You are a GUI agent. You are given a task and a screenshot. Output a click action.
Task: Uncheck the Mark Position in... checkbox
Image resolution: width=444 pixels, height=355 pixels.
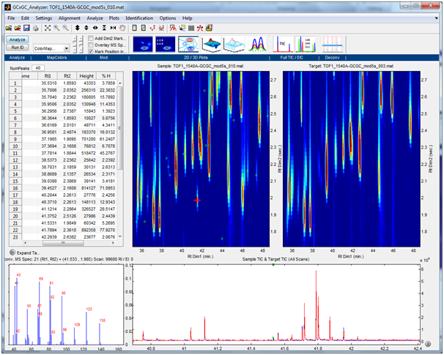(x=91, y=52)
